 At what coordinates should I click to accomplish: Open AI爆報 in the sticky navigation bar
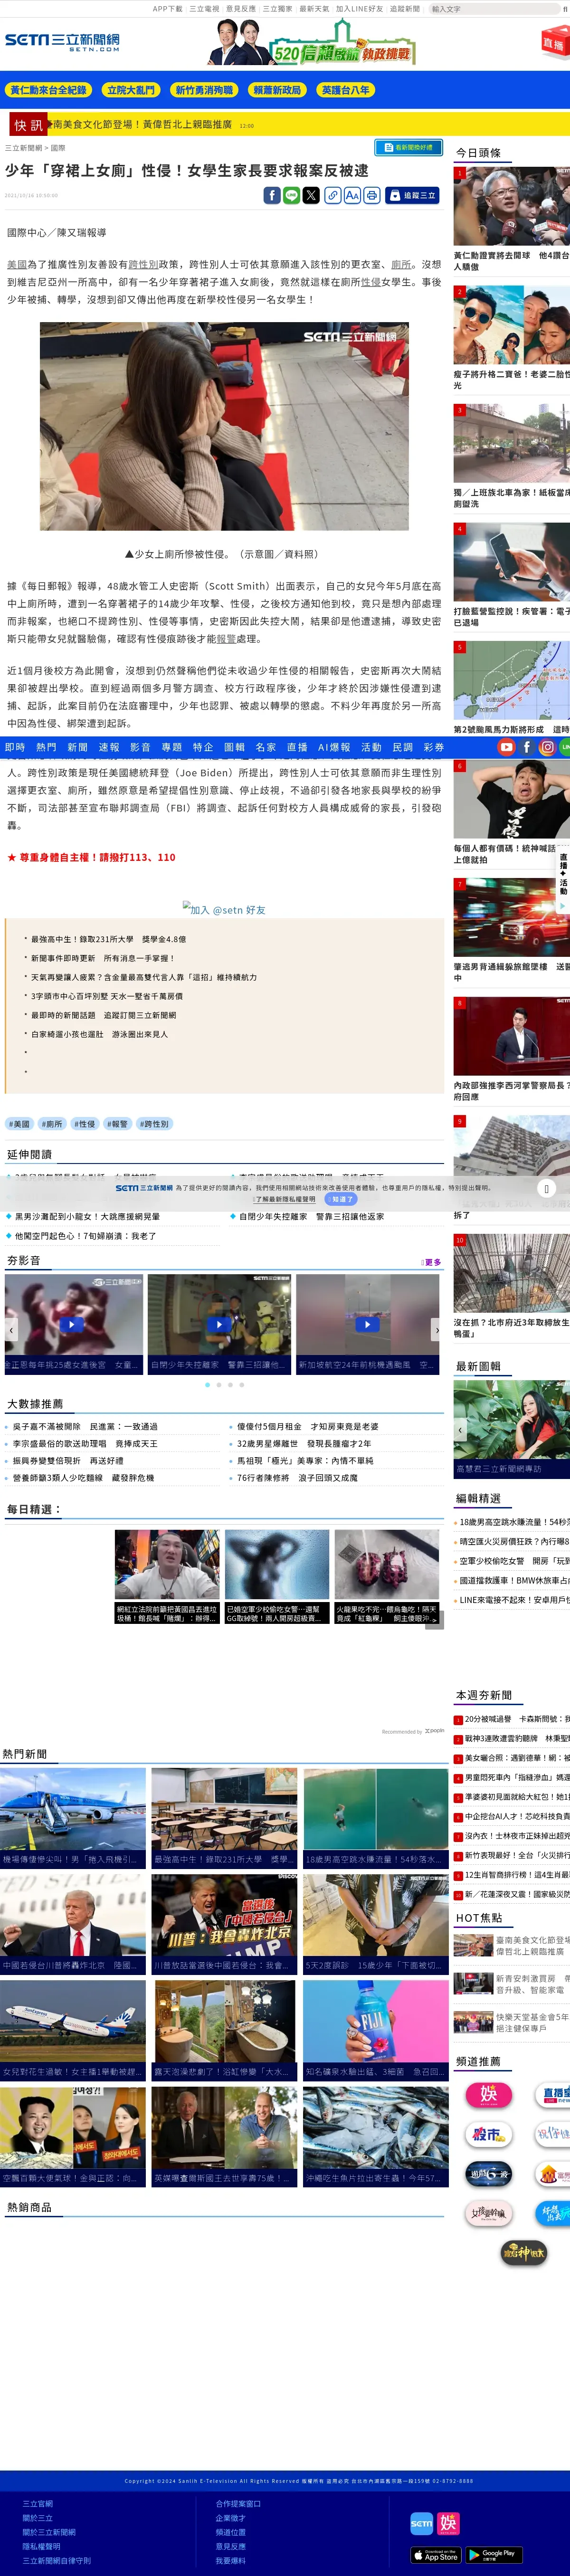coord(334,747)
